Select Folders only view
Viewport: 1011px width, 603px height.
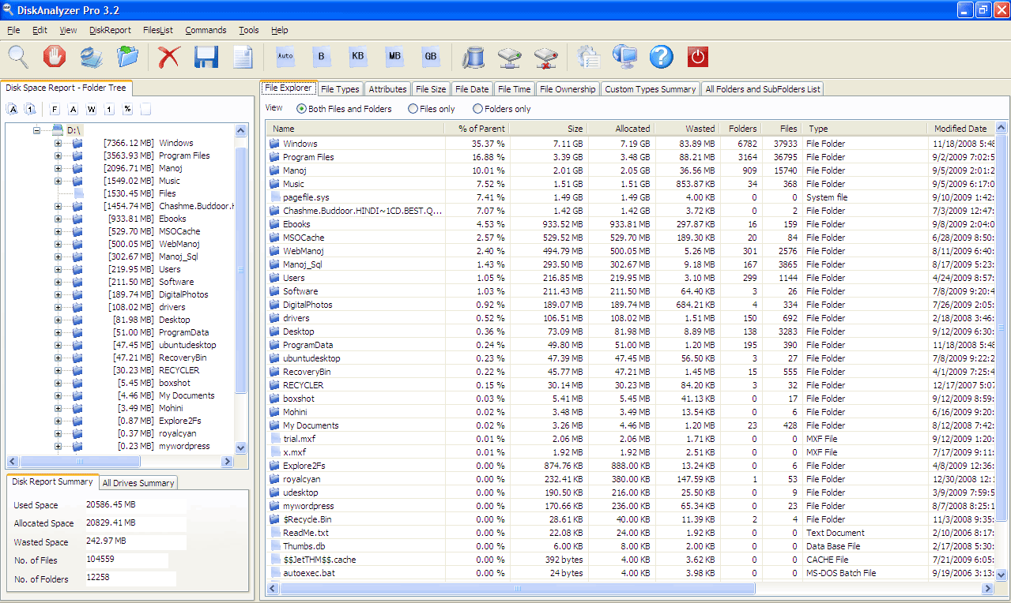coord(502,109)
